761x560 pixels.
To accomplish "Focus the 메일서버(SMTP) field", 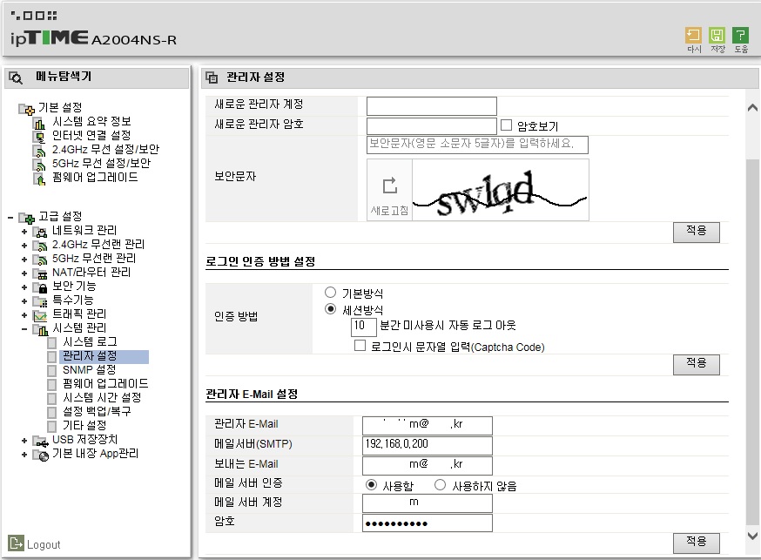I will tap(428, 446).
